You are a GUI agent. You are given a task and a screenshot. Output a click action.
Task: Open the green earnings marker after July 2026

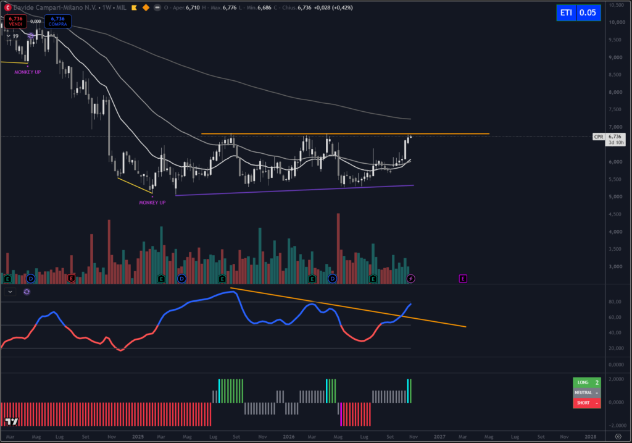point(373,279)
